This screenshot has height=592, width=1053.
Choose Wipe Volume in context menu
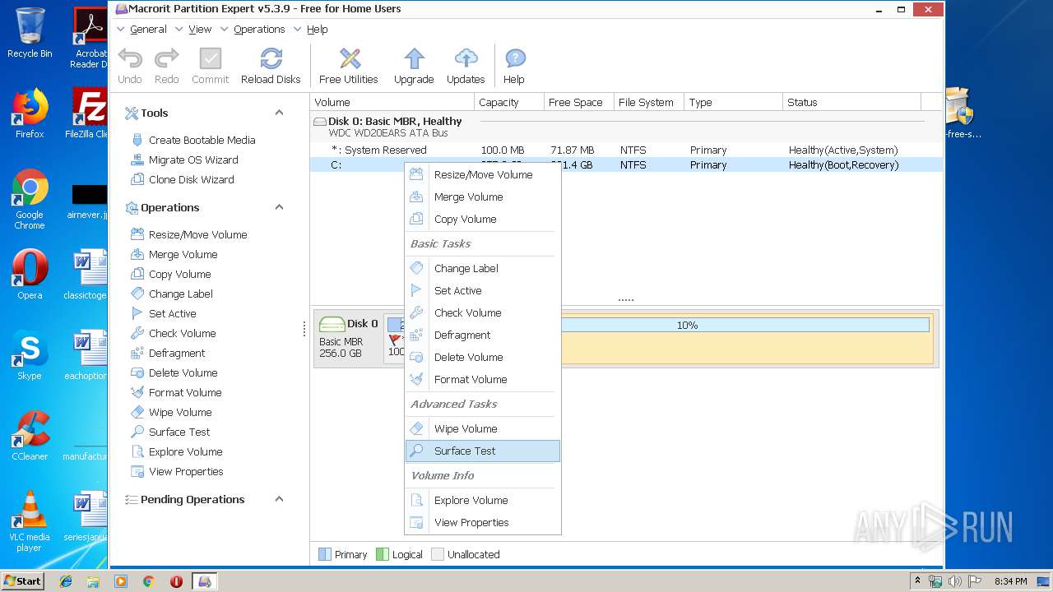click(x=483, y=428)
